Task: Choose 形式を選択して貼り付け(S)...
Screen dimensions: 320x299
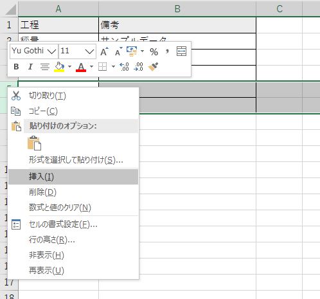Action: tap(73, 160)
